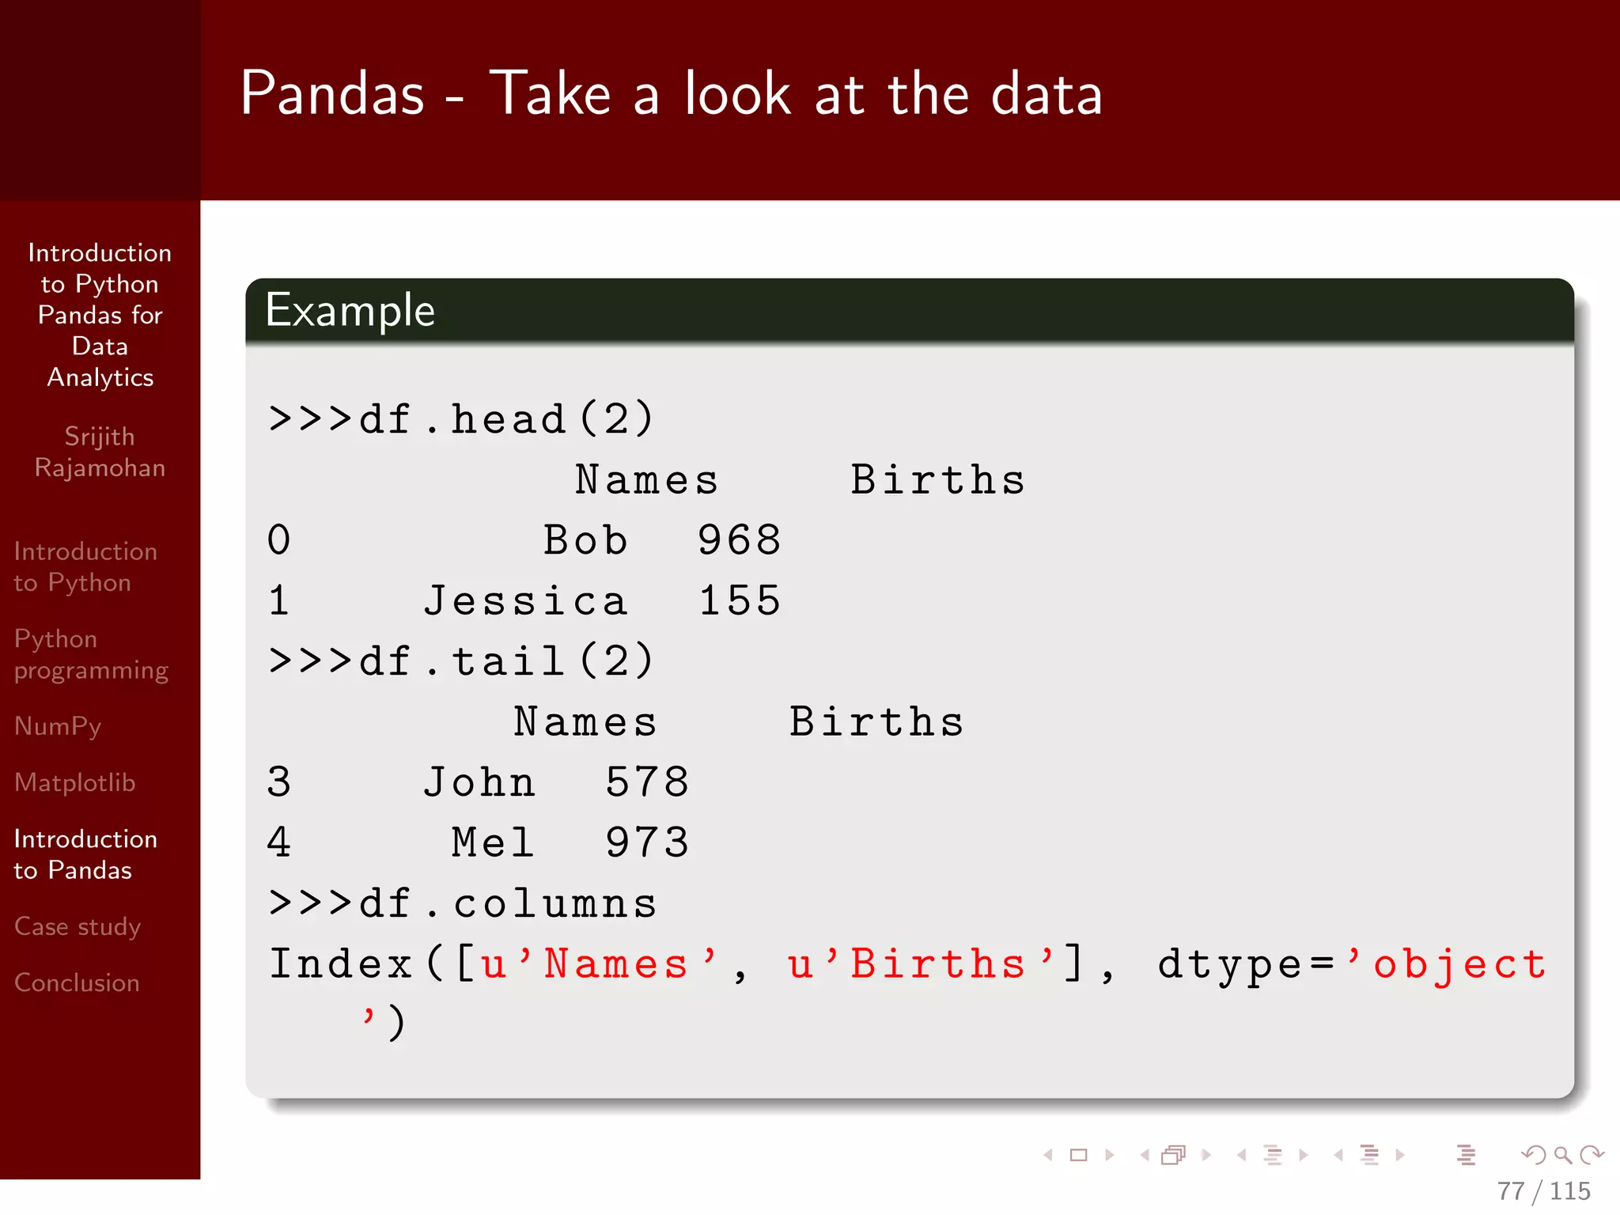Image resolution: width=1620 pixels, height=1215 pixels.
Task: Click the slide title Pandas - Take a look
Action: coord(671,93)
